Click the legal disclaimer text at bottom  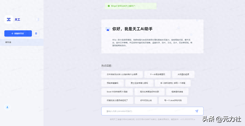click(152, 119)
